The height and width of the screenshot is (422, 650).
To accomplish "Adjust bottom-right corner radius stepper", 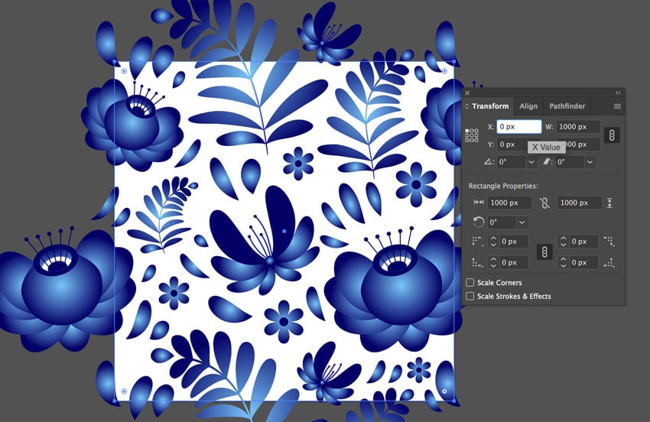I will [x=563, y=262].
